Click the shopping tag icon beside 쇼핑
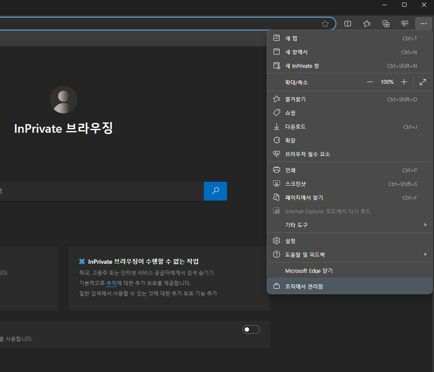This screenshot has width=434, height=372. coord(277,113)
